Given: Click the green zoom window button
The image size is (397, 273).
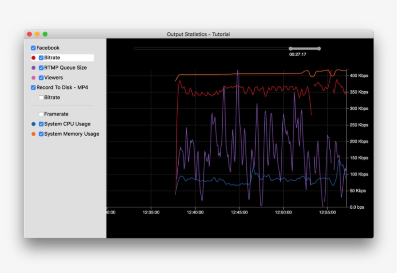Looking at the screenshot, I should click(45, 34).
